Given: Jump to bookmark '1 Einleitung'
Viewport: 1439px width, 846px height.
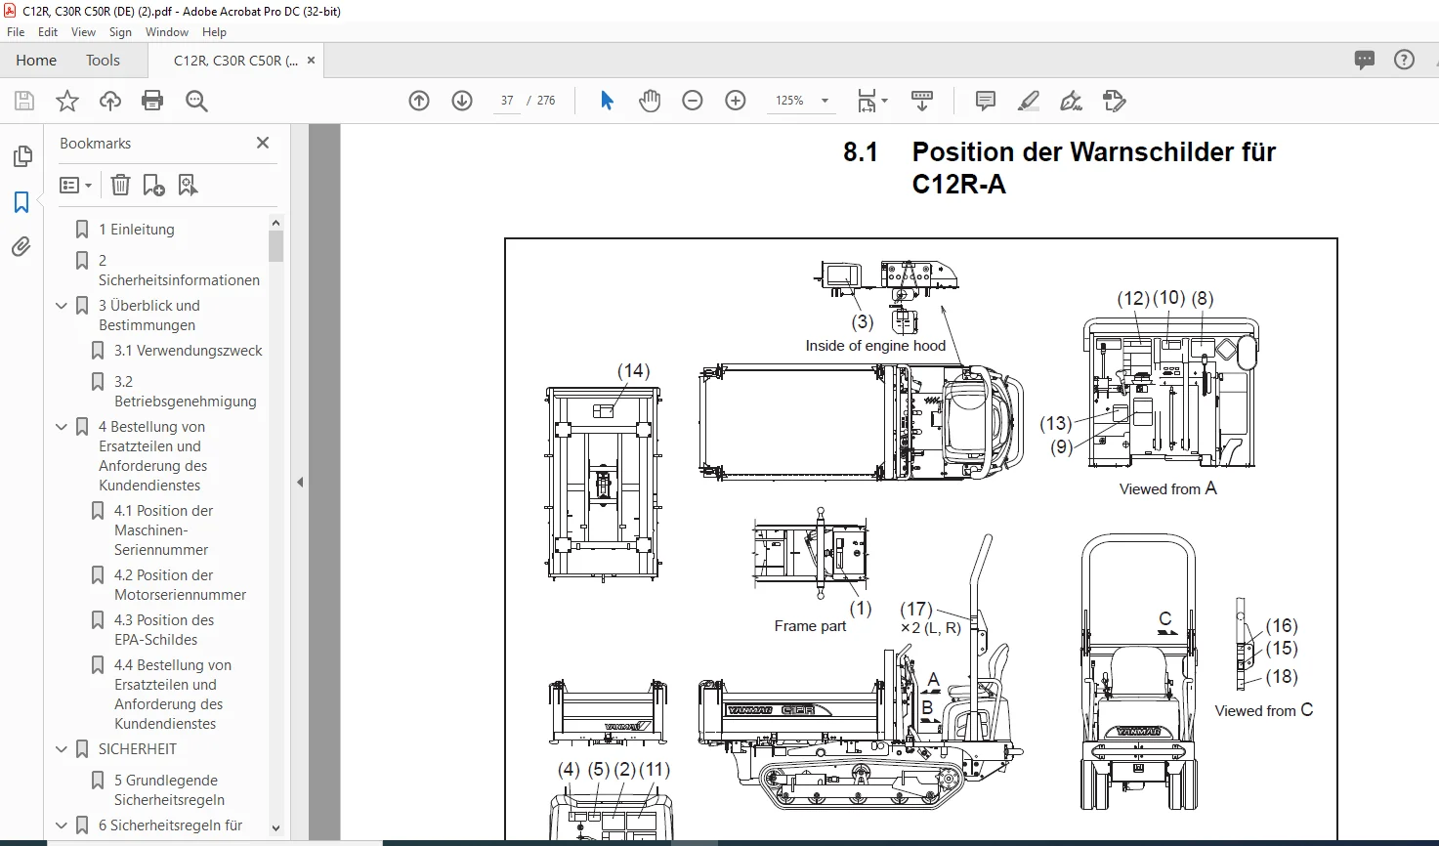Looking at the screenshot, I should (x=137, y=230).
